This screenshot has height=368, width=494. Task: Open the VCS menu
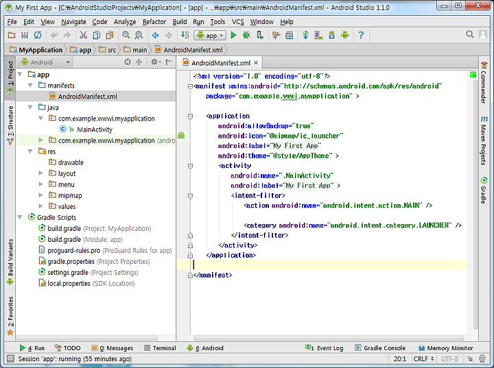click(x=238, y=22)
